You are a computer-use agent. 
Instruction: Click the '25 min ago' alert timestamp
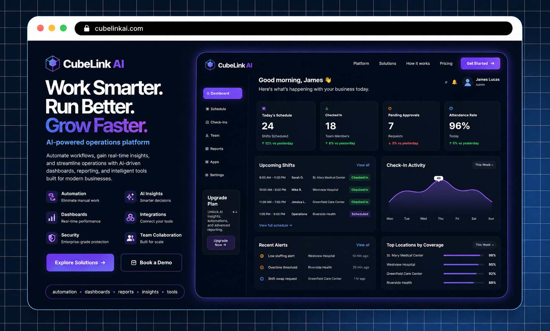(x=361, y=267)
